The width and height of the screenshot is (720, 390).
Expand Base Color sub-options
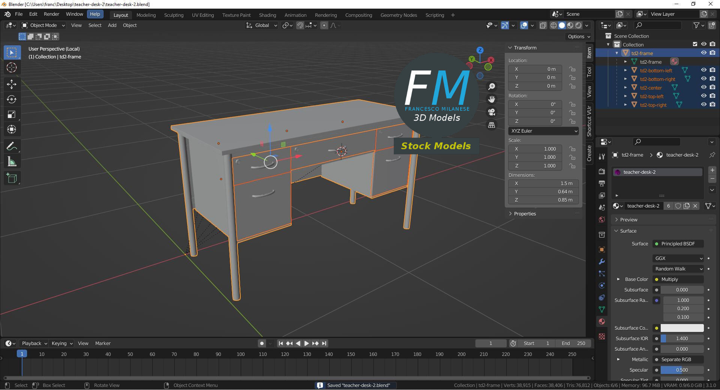pyautogui.click(x=618, y=279)
